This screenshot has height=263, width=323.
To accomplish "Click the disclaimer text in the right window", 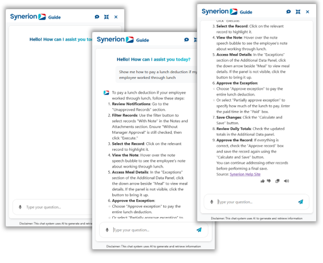I will pyautogui.click(x=257, y=218).
